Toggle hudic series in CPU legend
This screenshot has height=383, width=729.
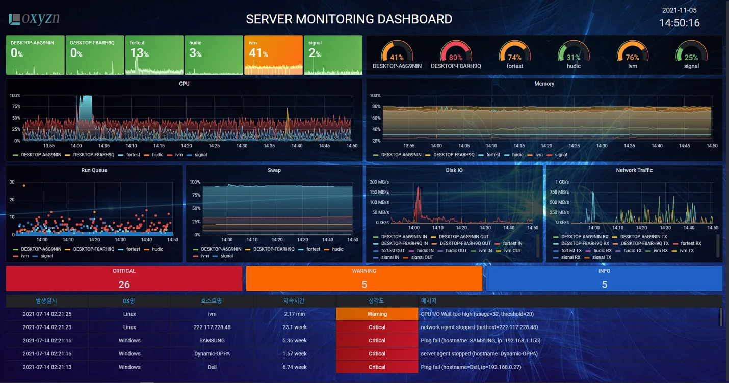[158, 154]
